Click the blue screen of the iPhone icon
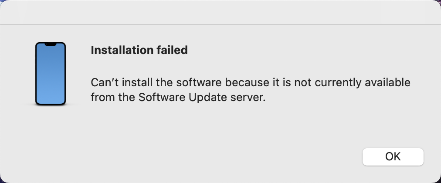Screen dimensions: 441x183 [51, 76]
